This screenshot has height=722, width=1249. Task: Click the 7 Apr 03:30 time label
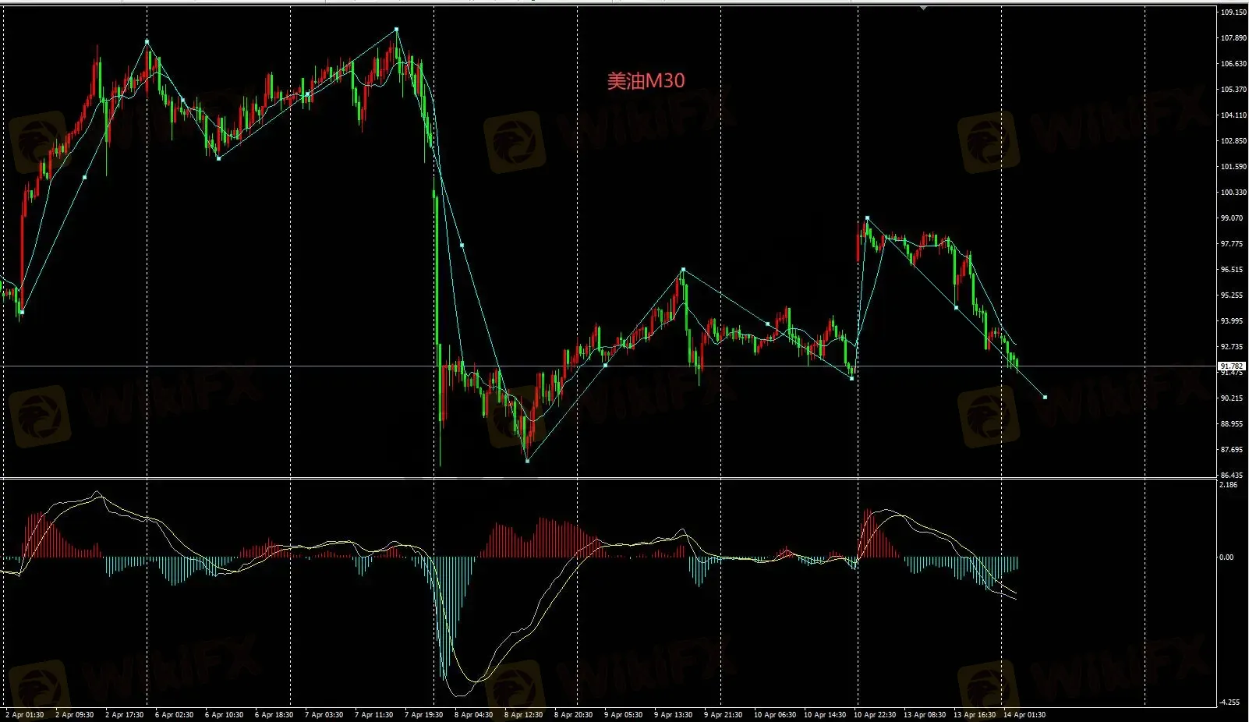click(324, 715)
